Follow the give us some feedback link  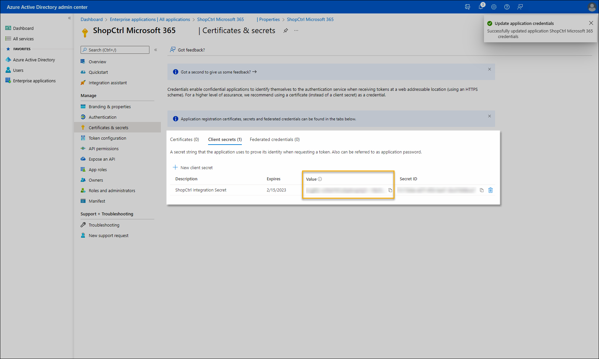click(219, 72)
